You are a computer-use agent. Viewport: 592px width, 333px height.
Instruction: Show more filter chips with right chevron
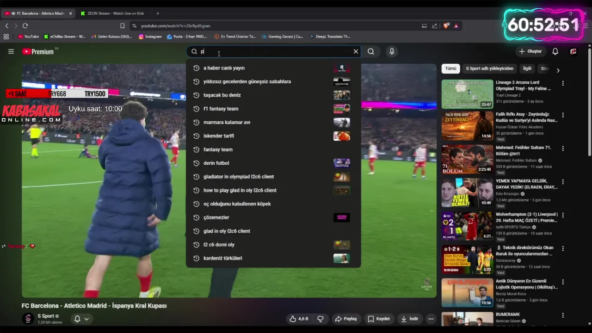[x=558, y=70]
